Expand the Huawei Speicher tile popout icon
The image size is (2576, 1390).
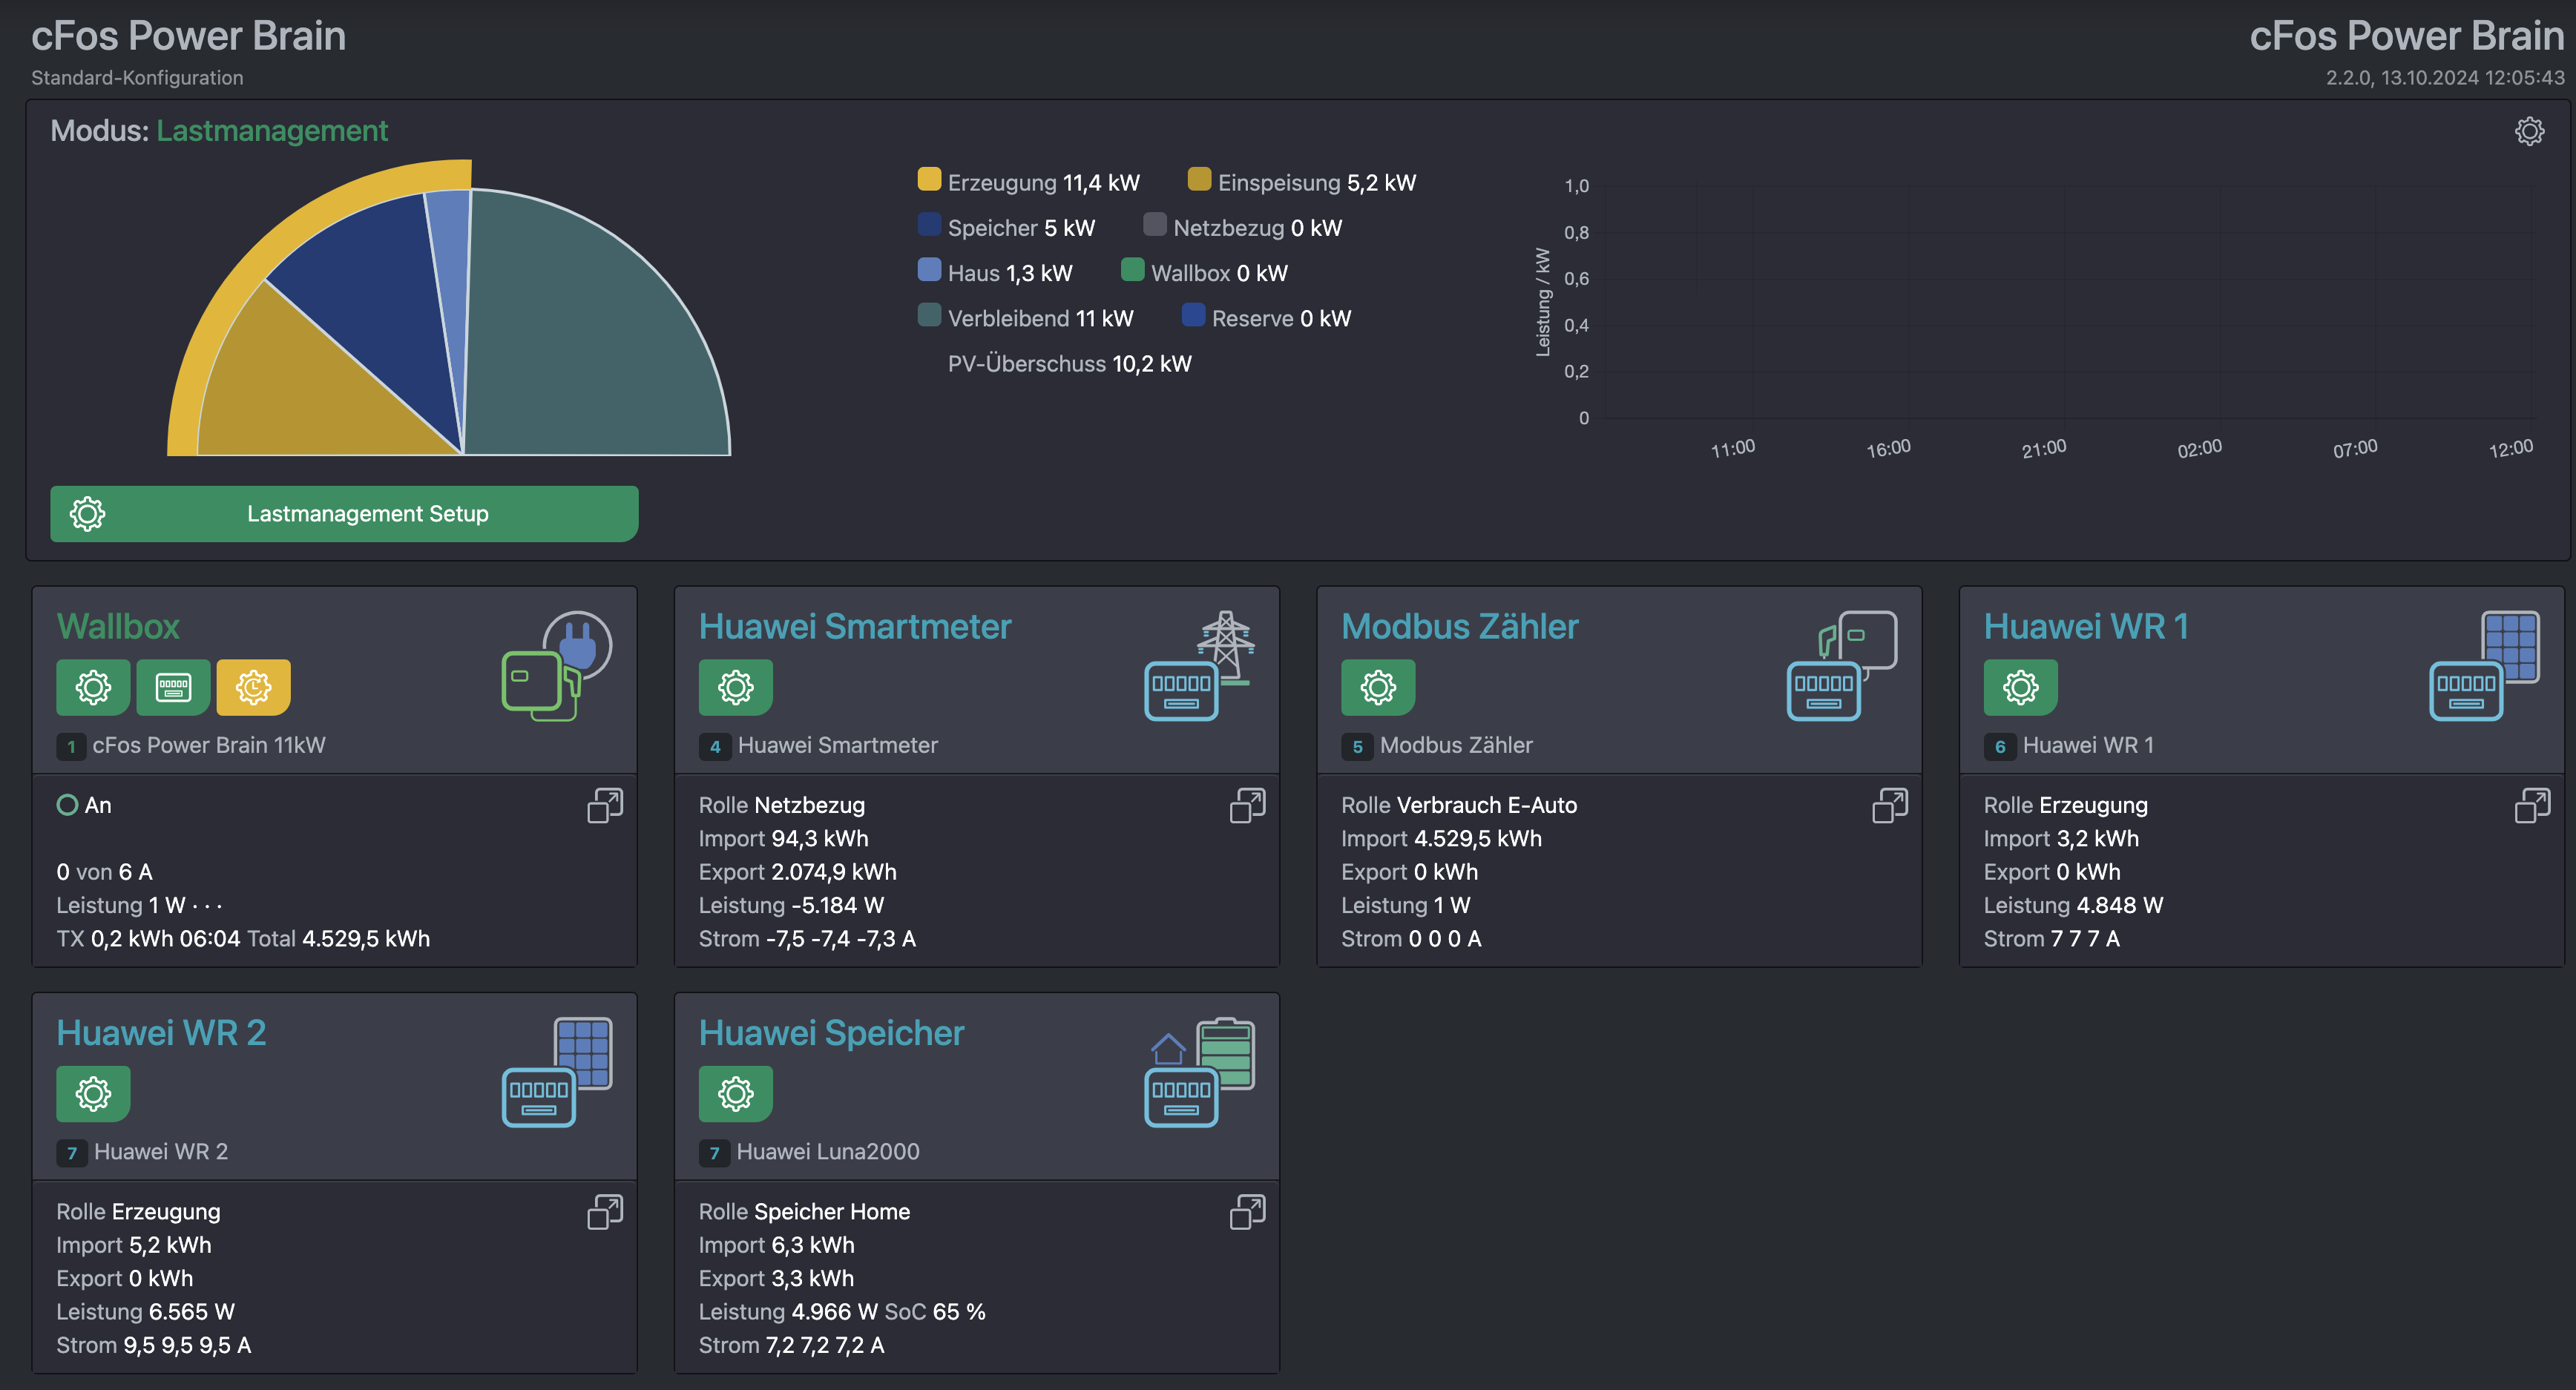coord(1247,1212)
